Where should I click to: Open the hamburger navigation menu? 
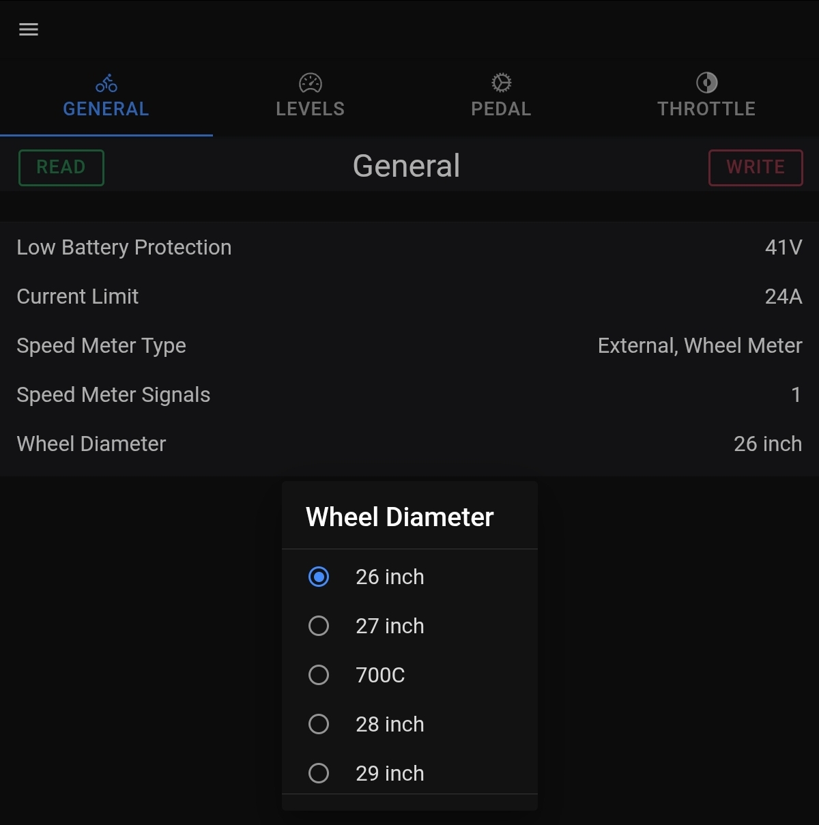pyautogui.click(x=29, y=29)
